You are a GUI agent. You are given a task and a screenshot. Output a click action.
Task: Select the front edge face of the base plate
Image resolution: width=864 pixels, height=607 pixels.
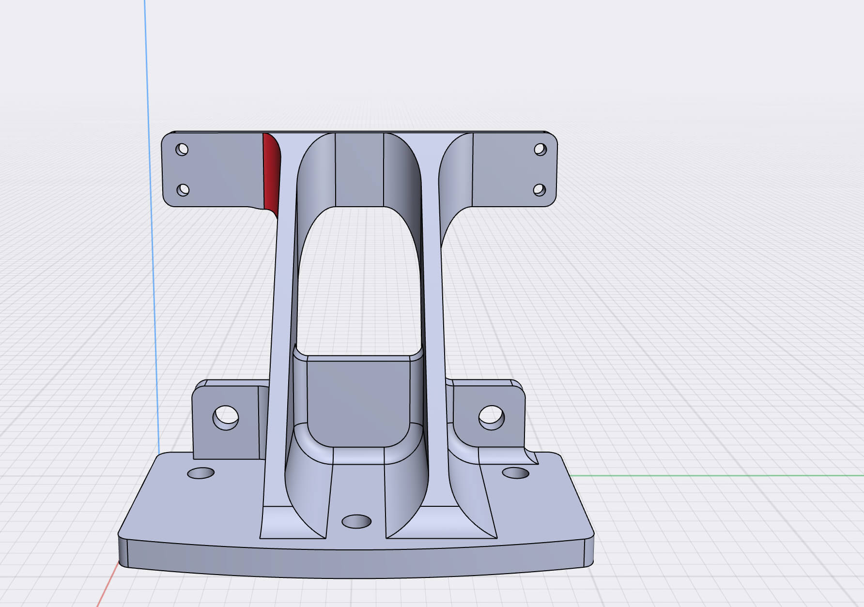click(x=356, y=562)
